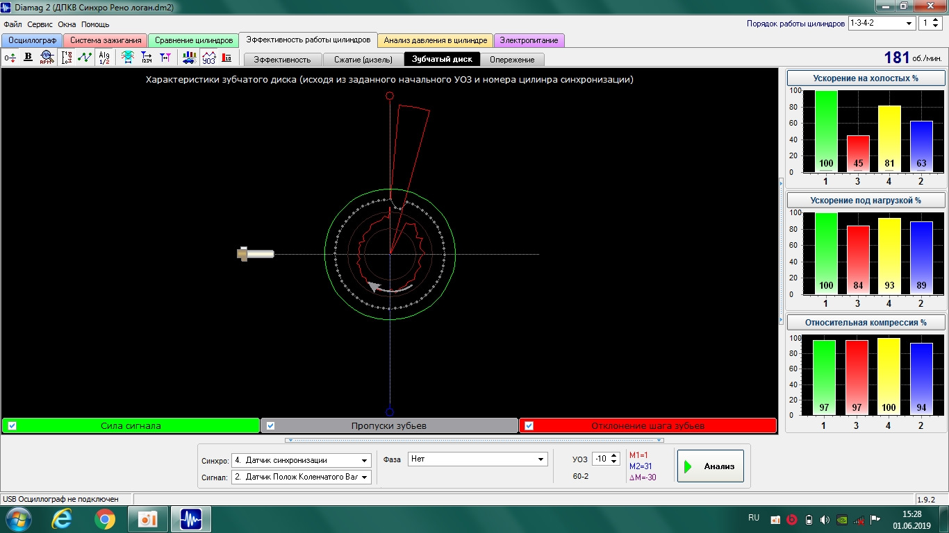
Task: Select the green zigzag line tool
Action: [85, 58]
